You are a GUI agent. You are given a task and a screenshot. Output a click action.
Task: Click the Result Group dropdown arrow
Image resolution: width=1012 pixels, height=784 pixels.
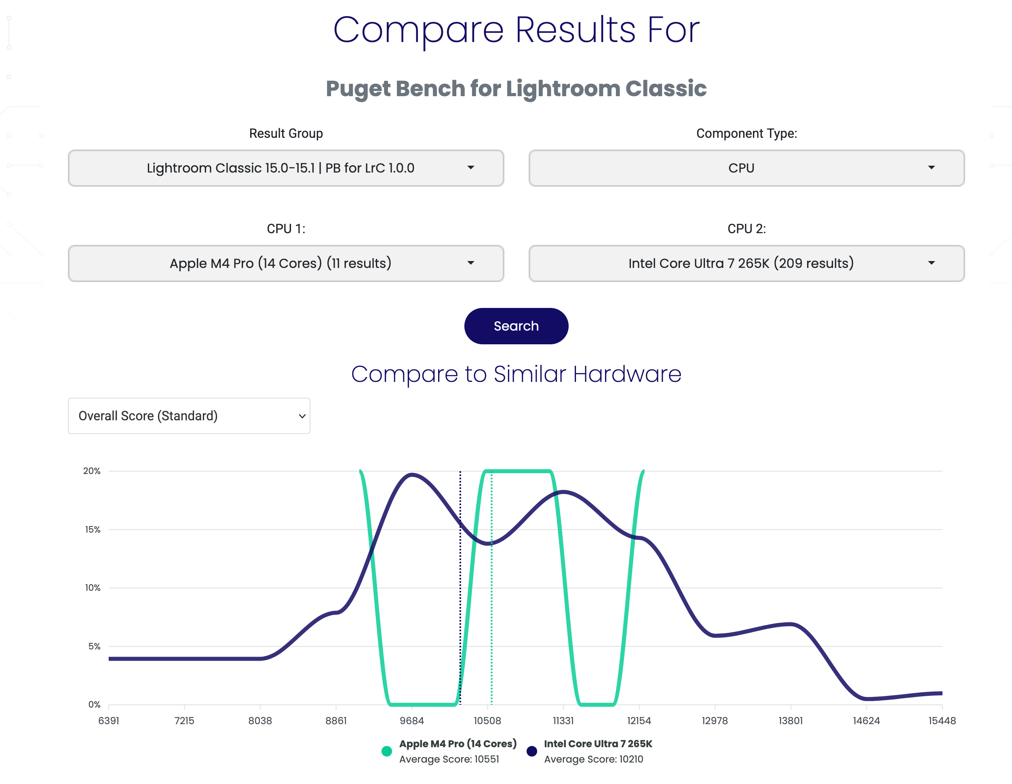click(470, 168)
